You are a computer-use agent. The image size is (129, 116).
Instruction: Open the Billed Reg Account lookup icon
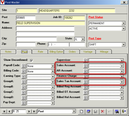tap(85, 87)
